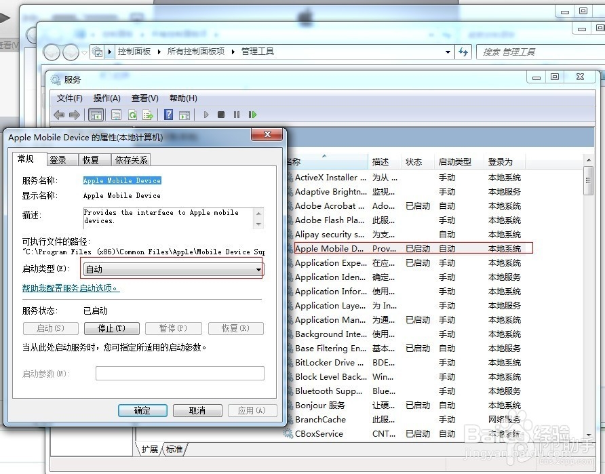605x474 pixels.
Task: Expand the breadcrumb arrow after 控制面板
Action: click(x=159, y=52)
